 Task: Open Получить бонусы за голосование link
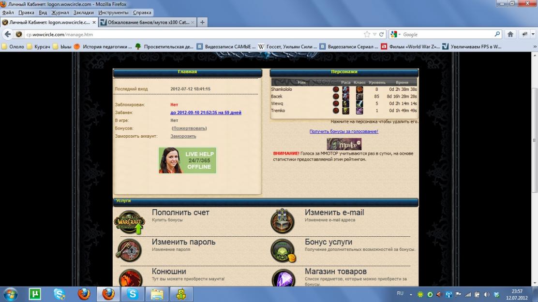[344, 131]
